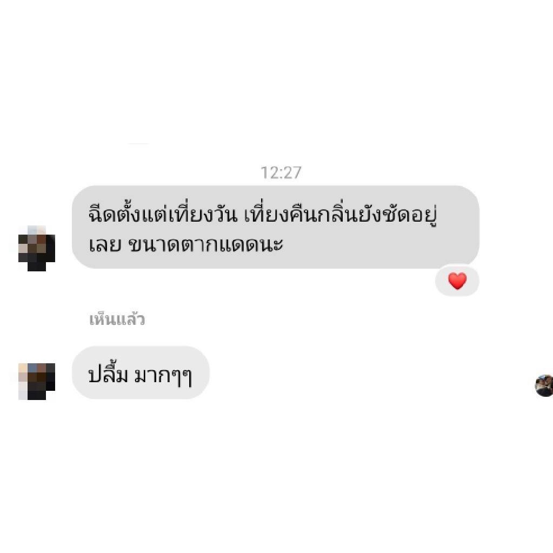Open the sender avatar beside ปลื้ม มากๆๆ
Viewport: 553px width, 553px height.
pyautogui.click(x=37, y=381)
